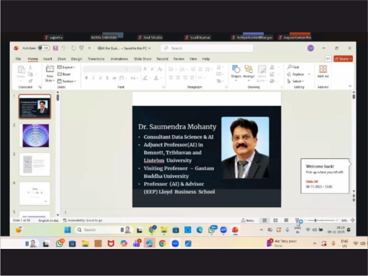Image resolution: width=368 pixels, height=276 pixels.
Task: Toggle the Notes pane
Action: (x=248, y=220)
